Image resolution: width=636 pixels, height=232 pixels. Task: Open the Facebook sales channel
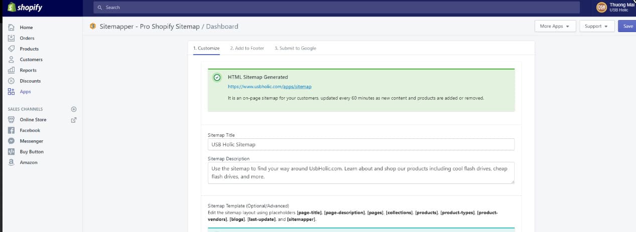[x=30, y=130]
